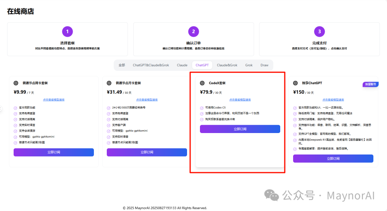
Task: Click the 在线商店 page heading
Action: tap(20, 11)
